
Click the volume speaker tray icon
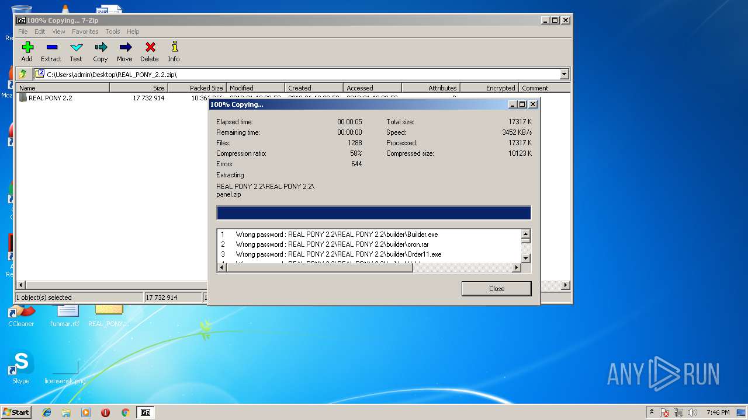(692, 412)
